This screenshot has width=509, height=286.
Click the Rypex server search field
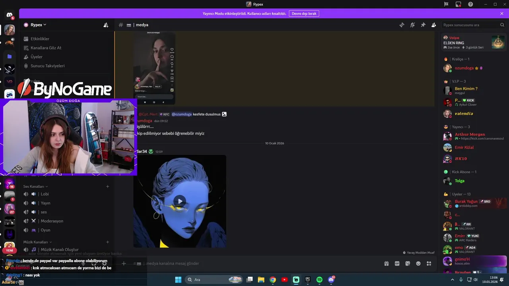pos(473,25)
